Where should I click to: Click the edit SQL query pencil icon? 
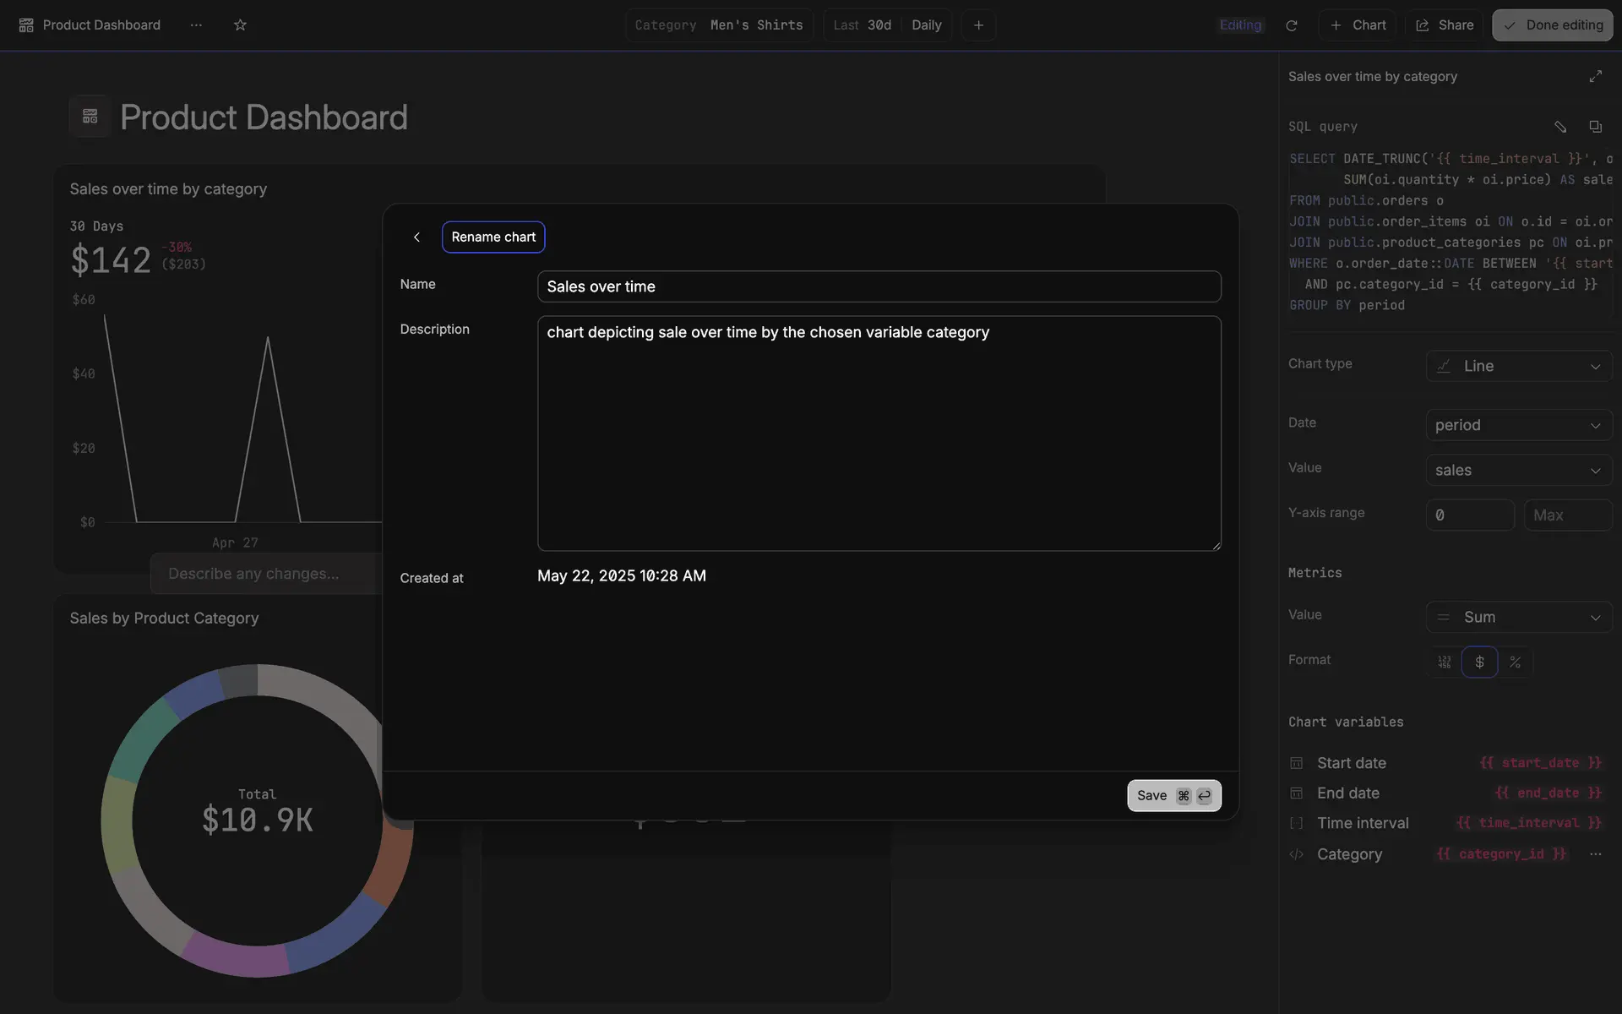1560,127
